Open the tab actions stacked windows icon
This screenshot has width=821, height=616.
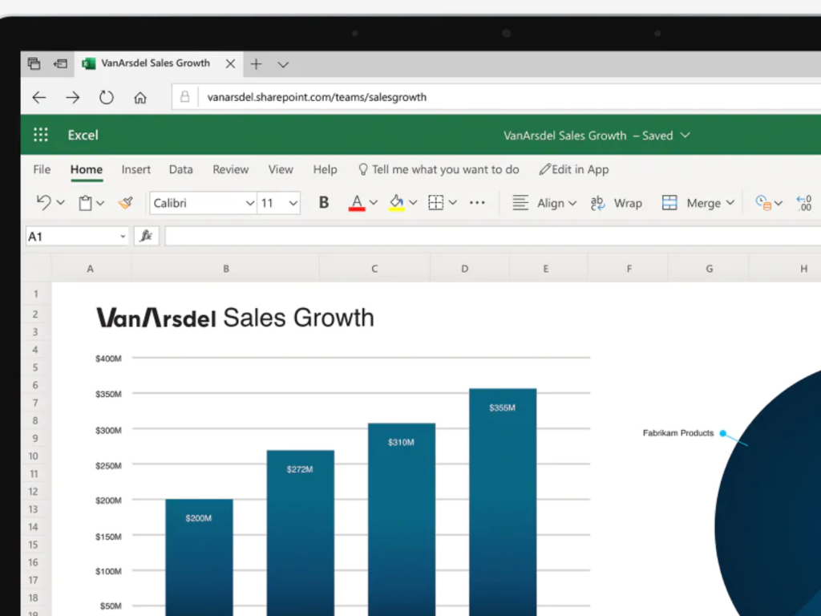point(34,64)
